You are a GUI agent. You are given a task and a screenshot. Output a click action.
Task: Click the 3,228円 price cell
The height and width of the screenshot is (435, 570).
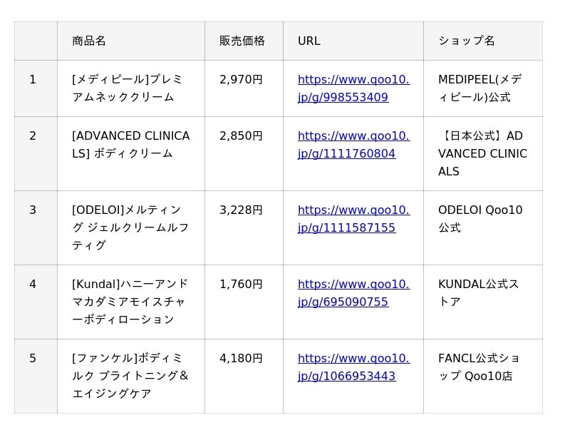(x=241, y=210)
